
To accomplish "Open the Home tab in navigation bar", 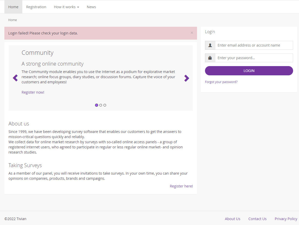I will point(13,7).
